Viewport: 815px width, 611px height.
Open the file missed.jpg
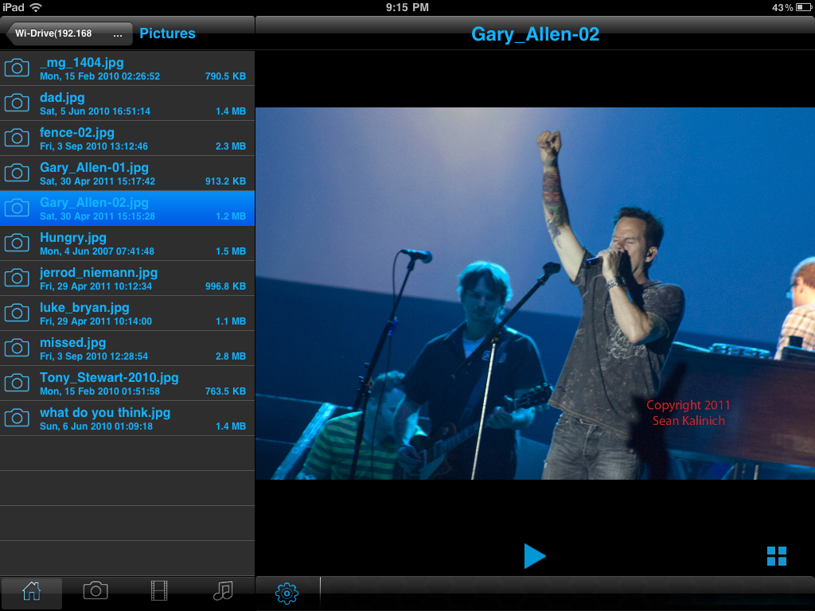click(127, 348)
